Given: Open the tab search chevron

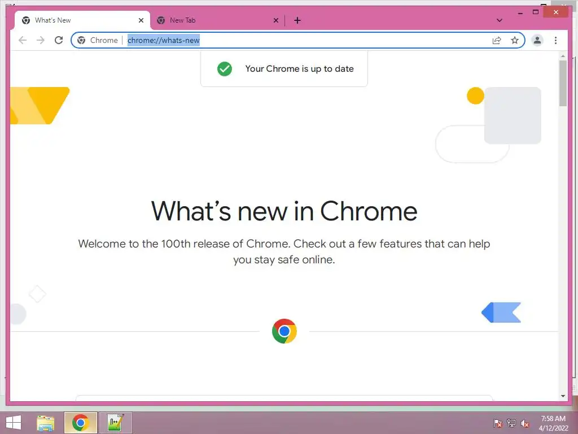Looking at the screenshot, I should coord(499,20).
